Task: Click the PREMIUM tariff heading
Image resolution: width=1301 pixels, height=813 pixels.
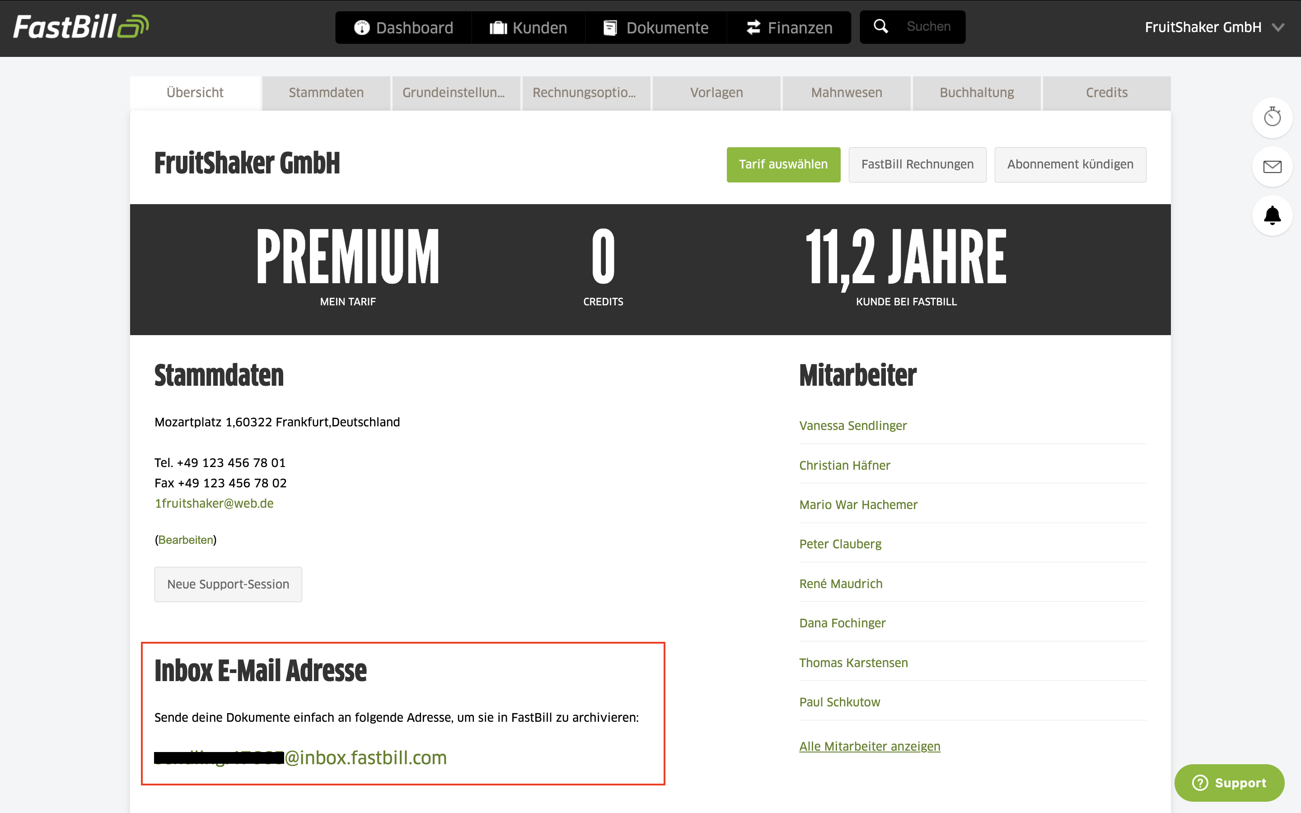Action: [x=348, y=257]
